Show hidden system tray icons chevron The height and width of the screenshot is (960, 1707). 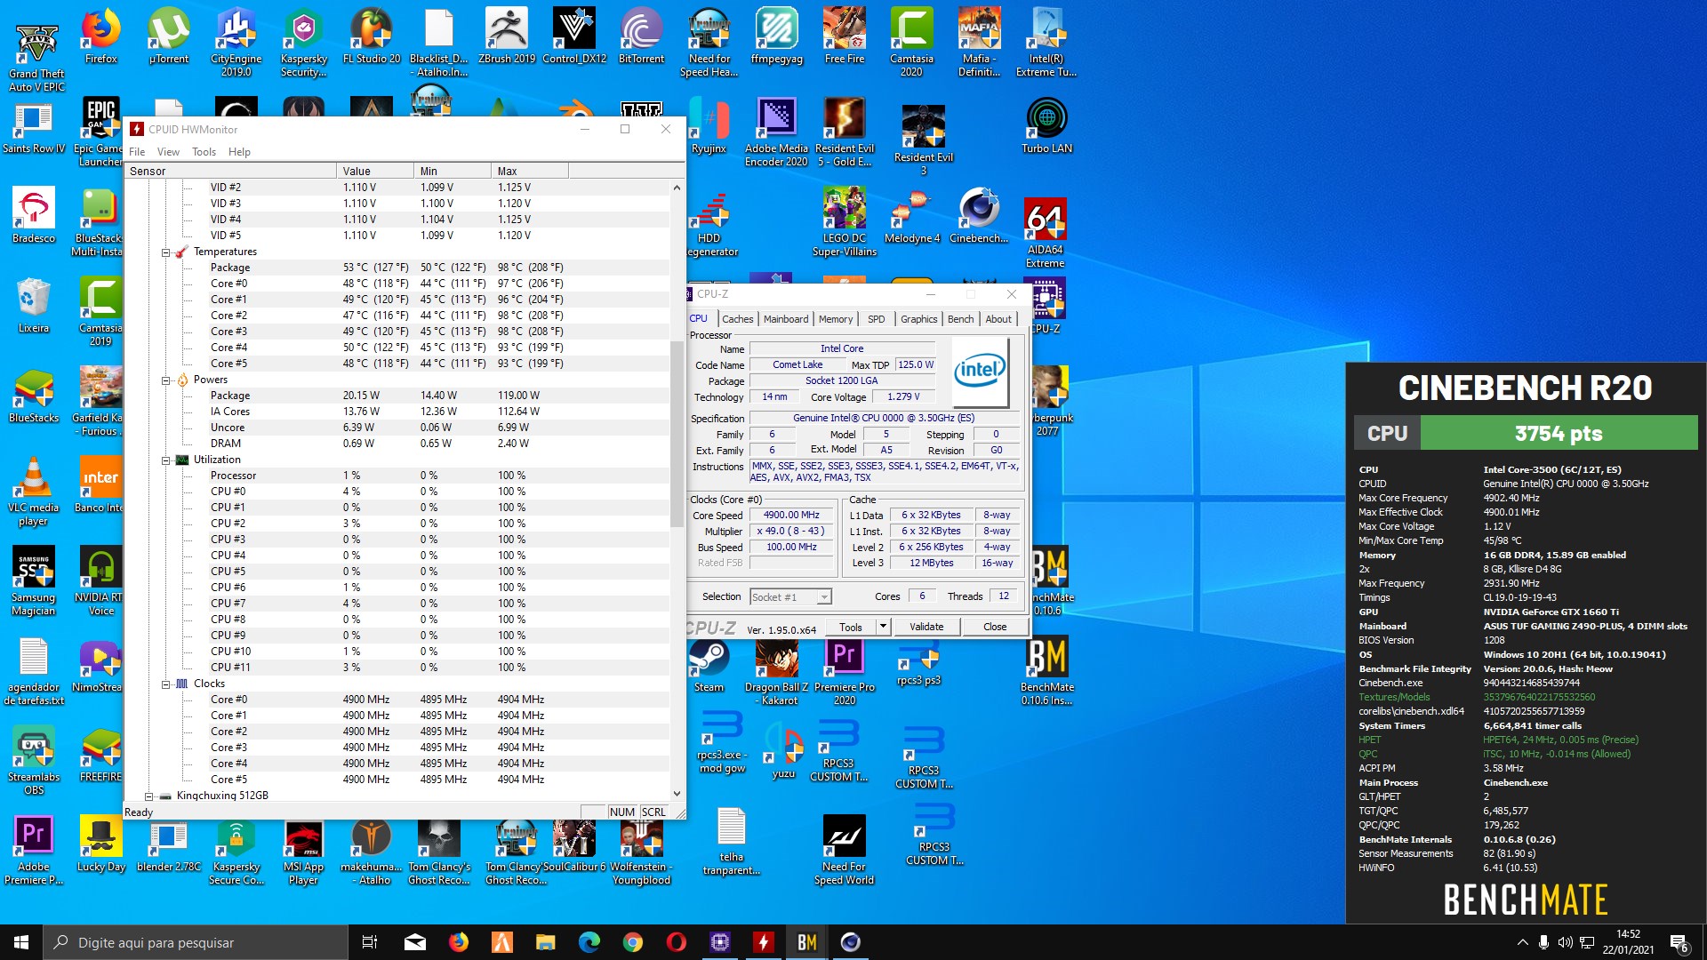coord(1523,942)
